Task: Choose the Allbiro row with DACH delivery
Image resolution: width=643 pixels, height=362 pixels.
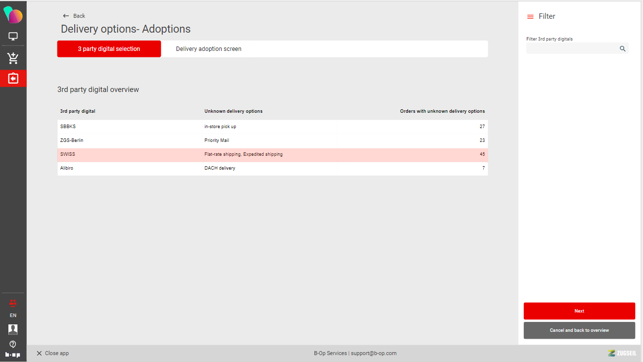Action: [x=272, y=168]
